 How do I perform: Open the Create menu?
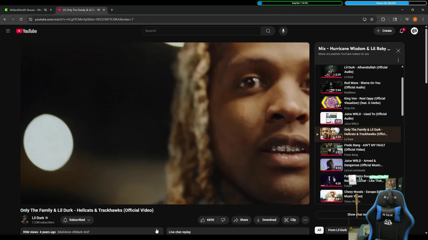(x=384, y=31)
